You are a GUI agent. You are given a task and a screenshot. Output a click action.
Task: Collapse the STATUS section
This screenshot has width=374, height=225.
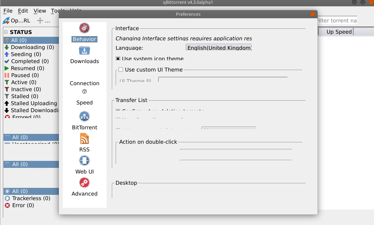pyautogui.click(x=6, y=32)
